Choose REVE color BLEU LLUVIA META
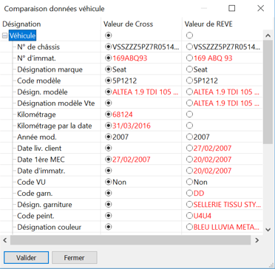Image resolution: width=275 pixels, height=269 pixels. point(189,227)
